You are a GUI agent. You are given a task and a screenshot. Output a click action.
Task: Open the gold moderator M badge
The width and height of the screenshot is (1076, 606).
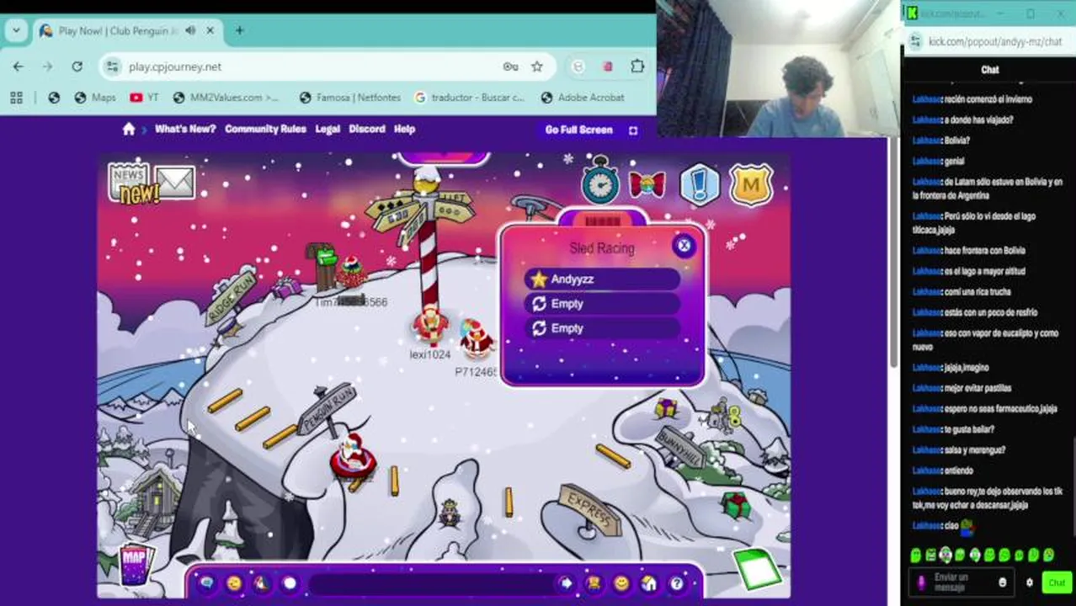751,184
